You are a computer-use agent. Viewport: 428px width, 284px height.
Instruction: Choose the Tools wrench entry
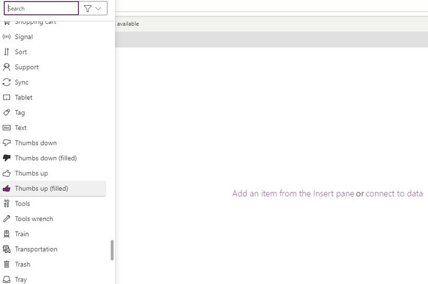click(x=53, y=218)
